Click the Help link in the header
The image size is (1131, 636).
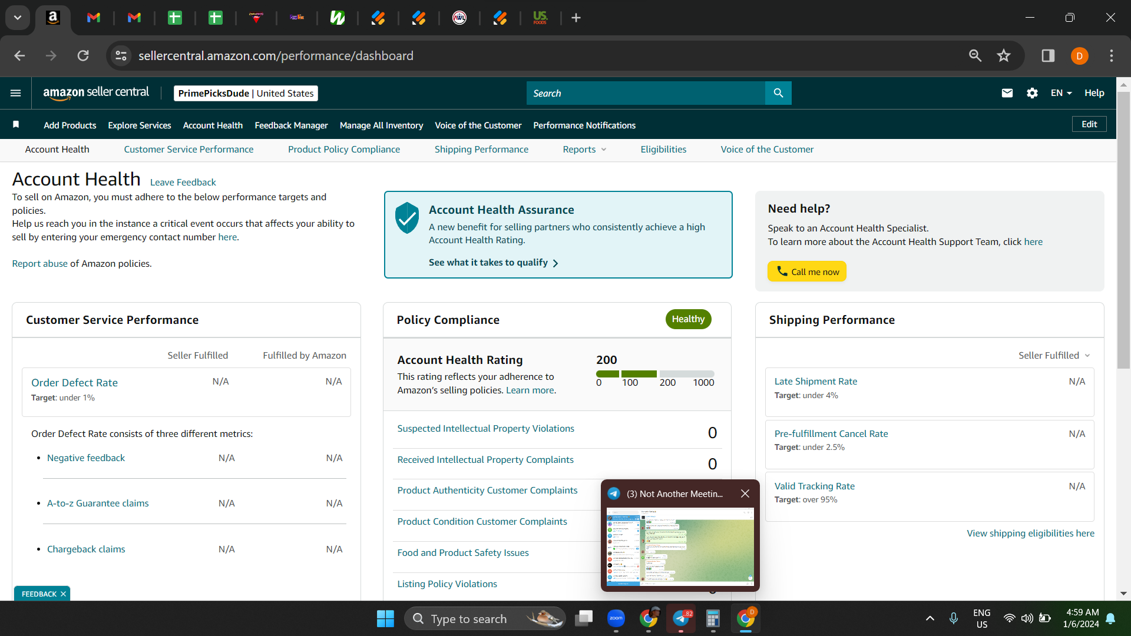click(x=1094, y=93)
